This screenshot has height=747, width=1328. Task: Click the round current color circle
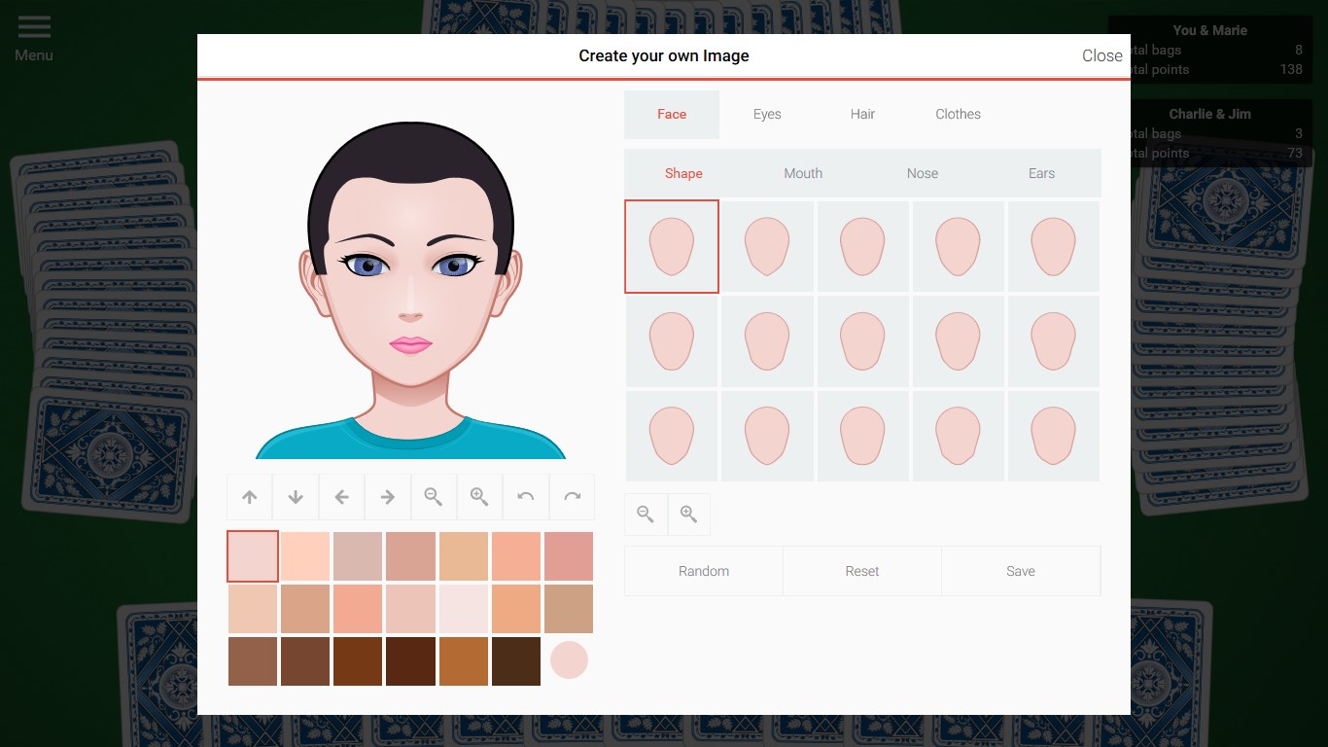point(569,659)
